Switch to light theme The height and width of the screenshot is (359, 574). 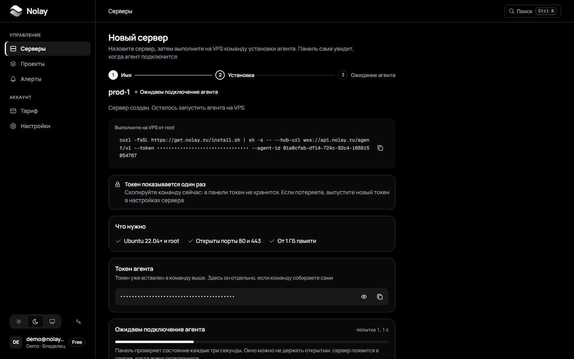[19, 322]
